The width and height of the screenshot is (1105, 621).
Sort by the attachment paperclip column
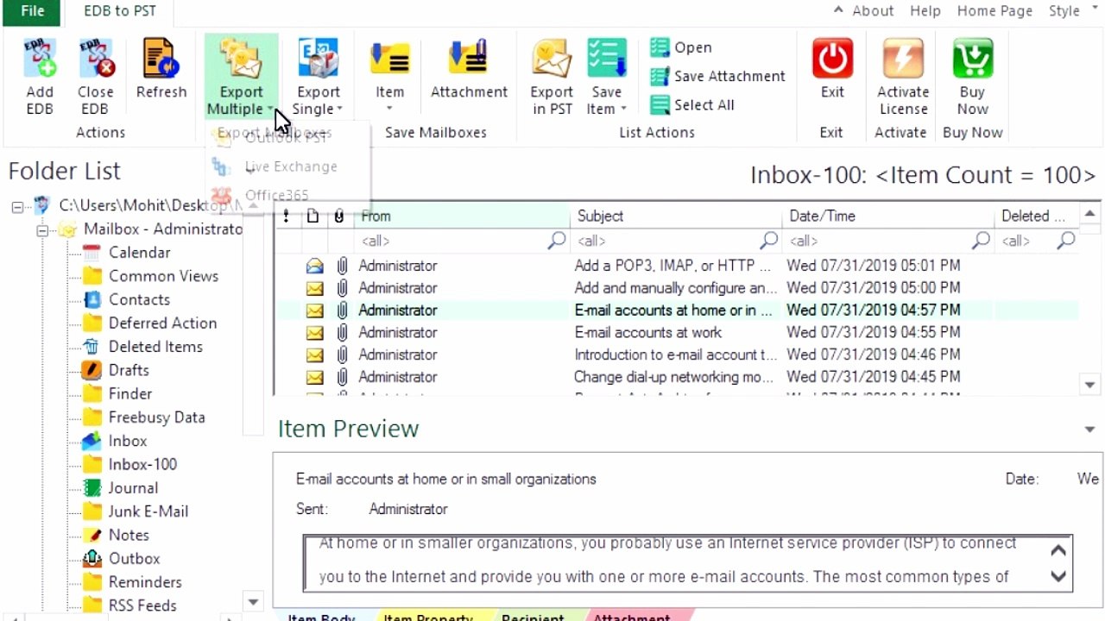[x=338, y=216]
